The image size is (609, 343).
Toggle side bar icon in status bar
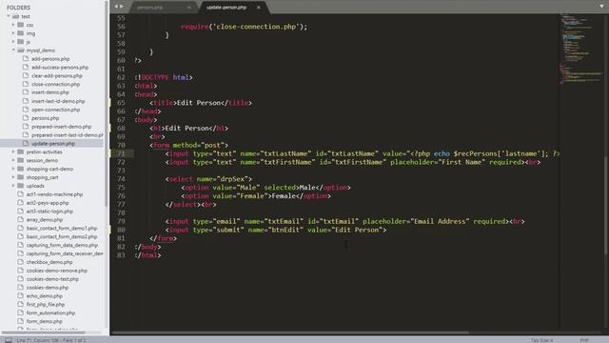click(9, 340)
